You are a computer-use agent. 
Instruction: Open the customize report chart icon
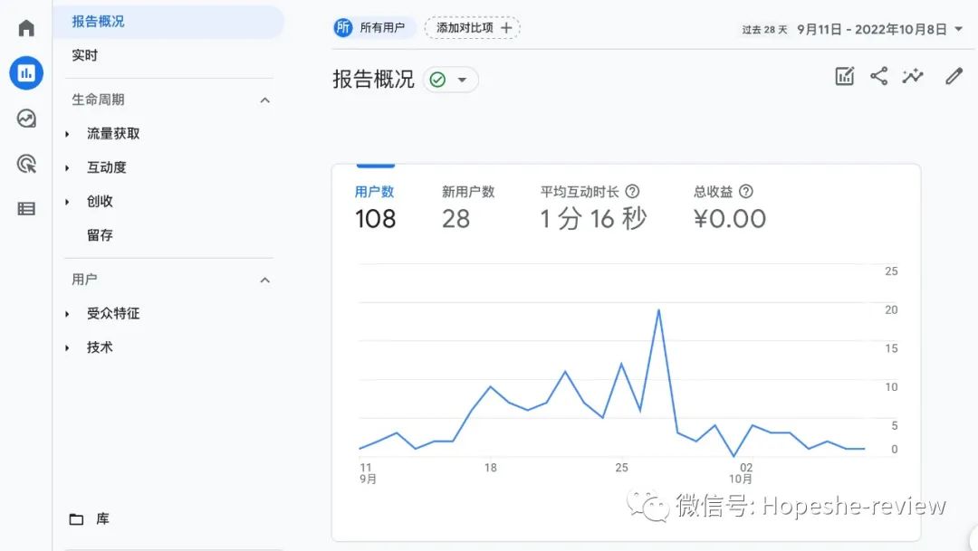click(x=844, y=76)
